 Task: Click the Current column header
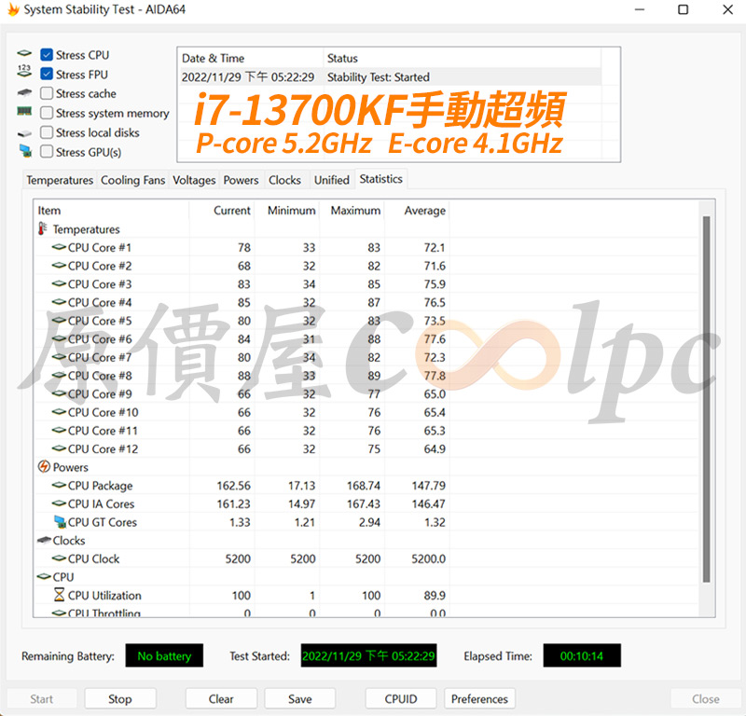(222, 211)
